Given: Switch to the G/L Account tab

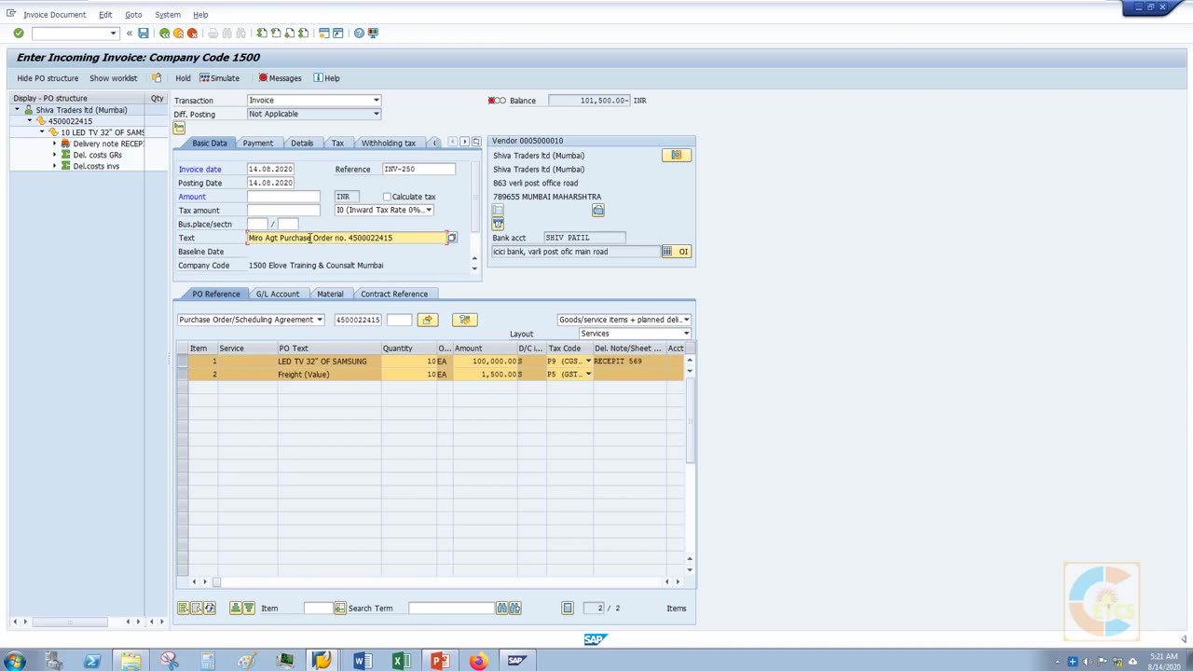Looking at the screenshot, I should click(x=278, y=294).
